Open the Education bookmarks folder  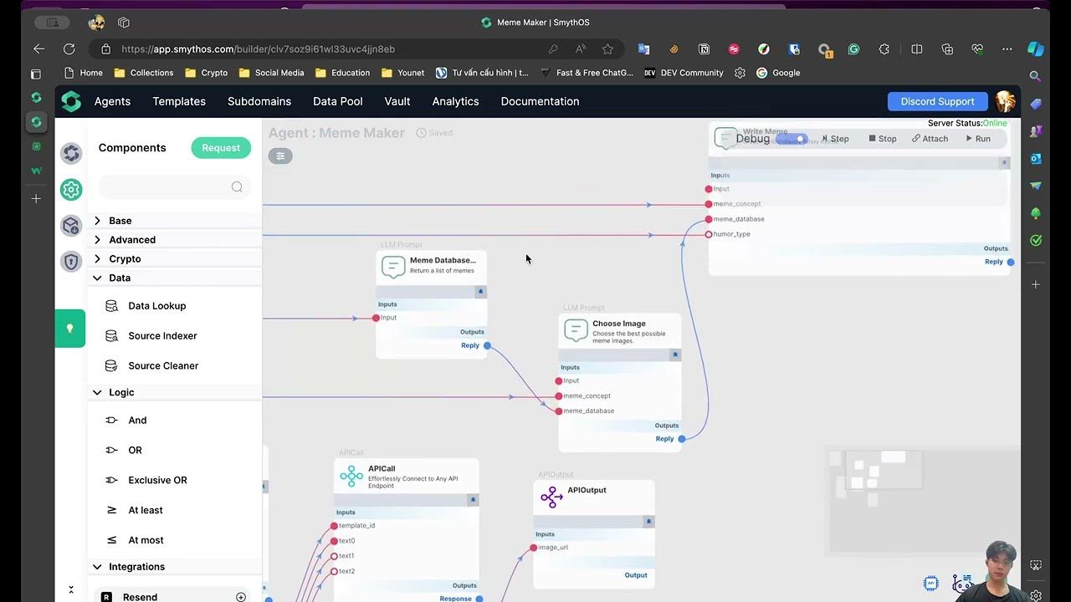(x=342, y=73)
